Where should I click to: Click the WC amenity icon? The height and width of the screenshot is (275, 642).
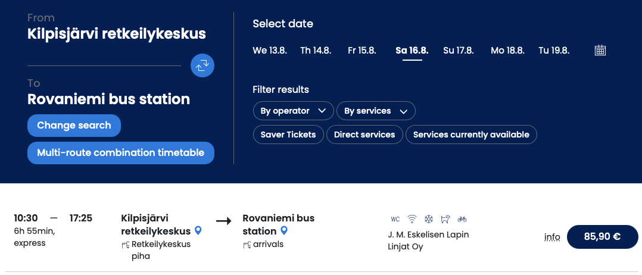pos(395,219)
